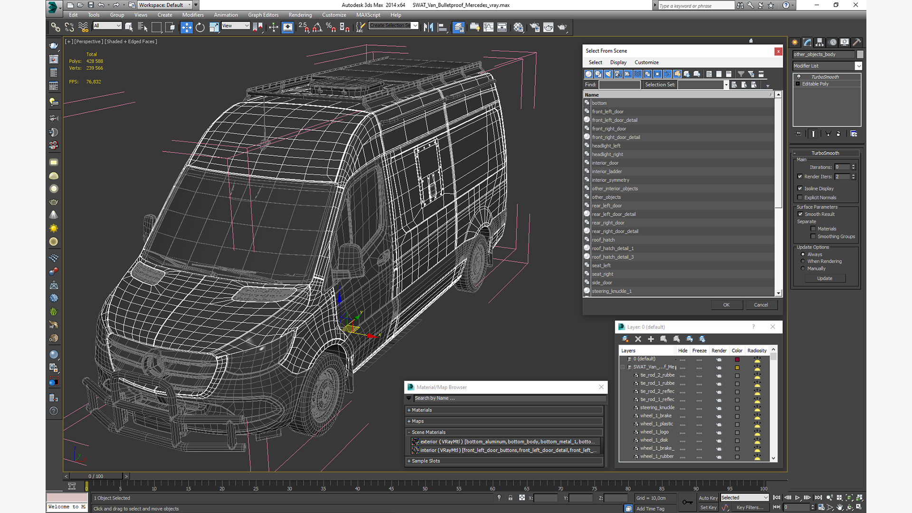Open the MAXScript menu
Viewport: 912px width, 513px height.
pos(368,15)
